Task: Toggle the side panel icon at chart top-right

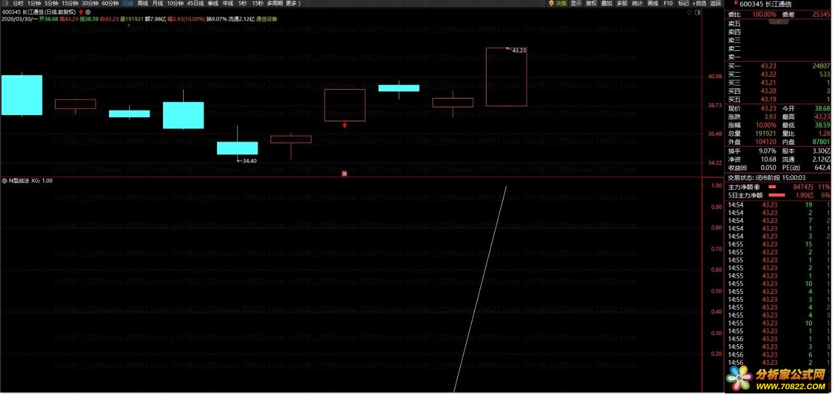Action: tap(697, 12)
